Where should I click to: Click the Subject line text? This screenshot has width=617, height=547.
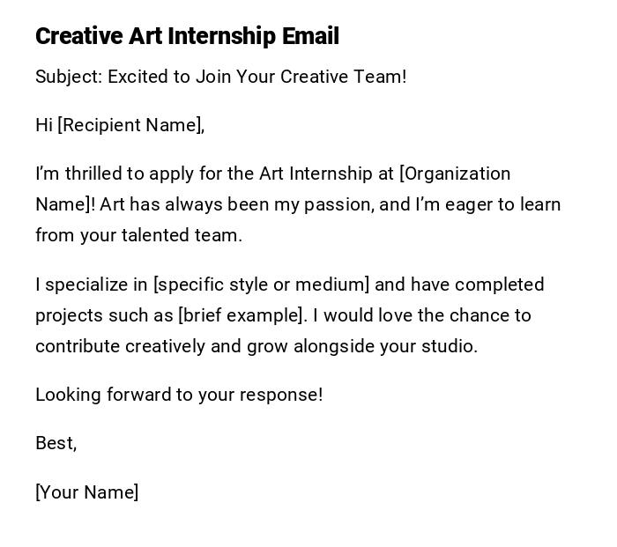click(220, 77)
